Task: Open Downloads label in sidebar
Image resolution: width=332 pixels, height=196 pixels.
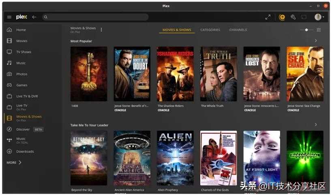Action: (25, 151)
